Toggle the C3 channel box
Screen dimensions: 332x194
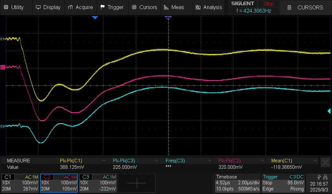click(98, 183)
